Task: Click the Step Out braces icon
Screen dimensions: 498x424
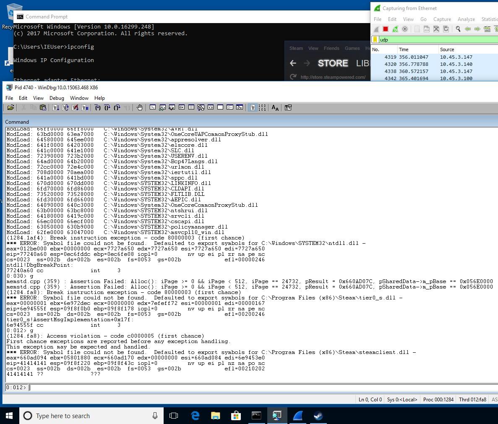Action: pos(117,108)
